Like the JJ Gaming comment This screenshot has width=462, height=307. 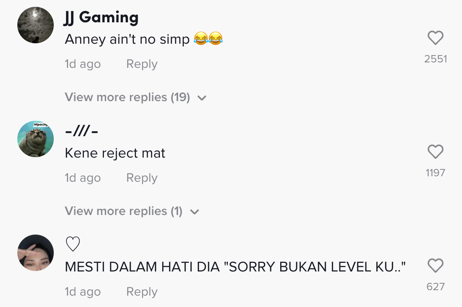coord(436,38)
